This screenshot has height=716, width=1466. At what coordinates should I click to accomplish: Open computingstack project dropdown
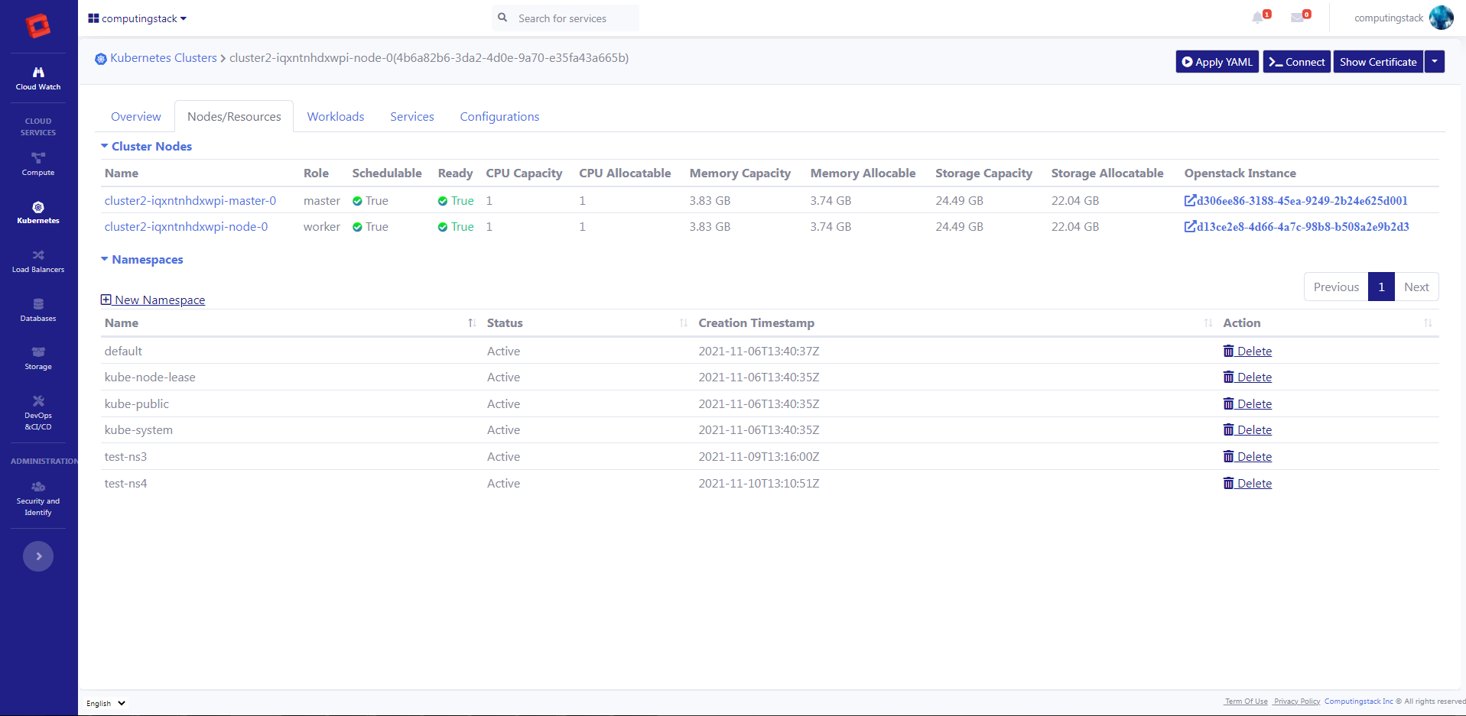pos(138,18)
